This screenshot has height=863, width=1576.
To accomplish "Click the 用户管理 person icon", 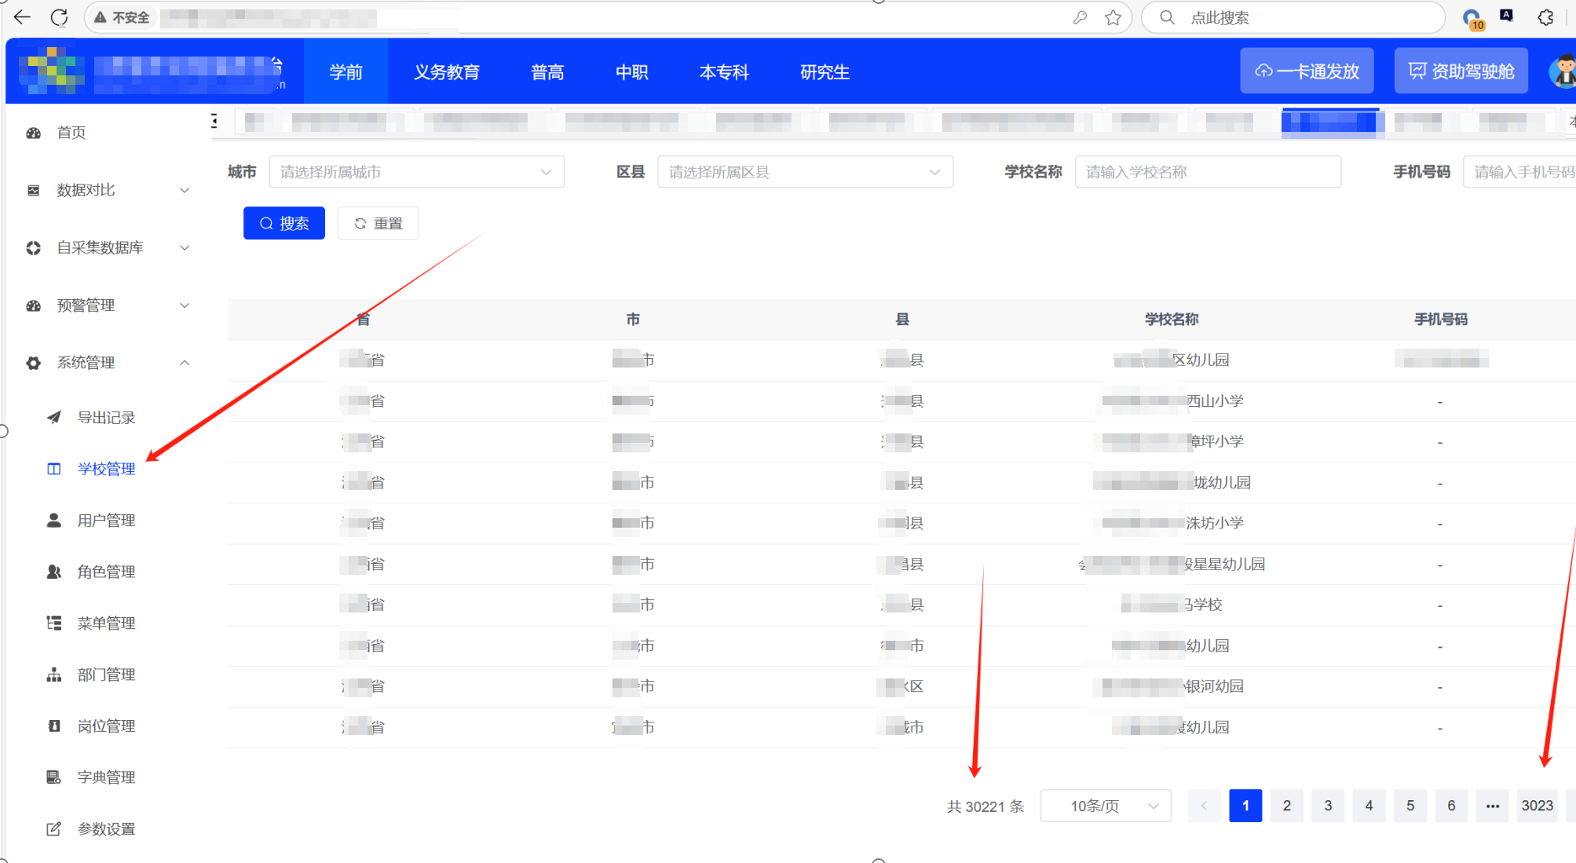I will point(53,520).
